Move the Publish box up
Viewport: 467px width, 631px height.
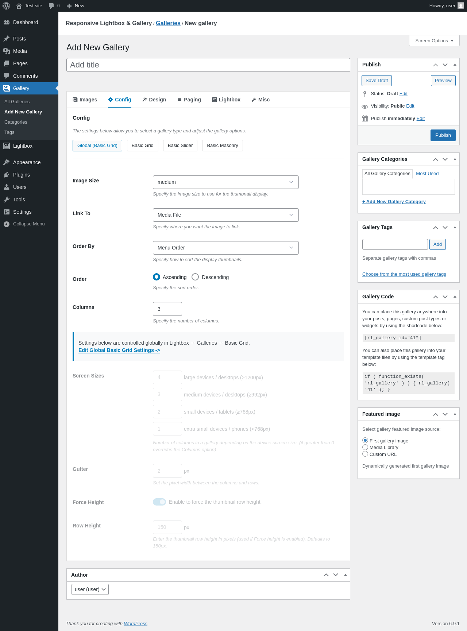pos(436,65)
